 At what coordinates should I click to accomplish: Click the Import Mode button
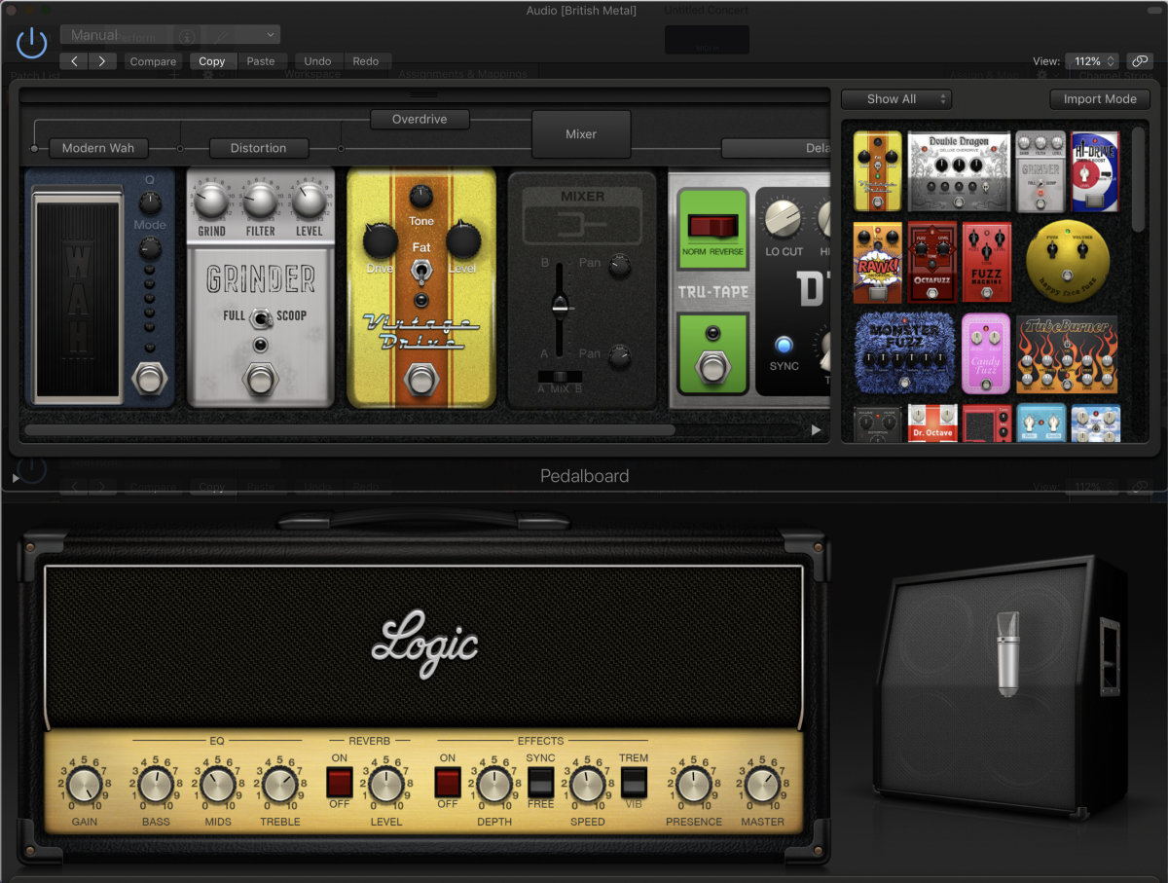coord(1100,98)
